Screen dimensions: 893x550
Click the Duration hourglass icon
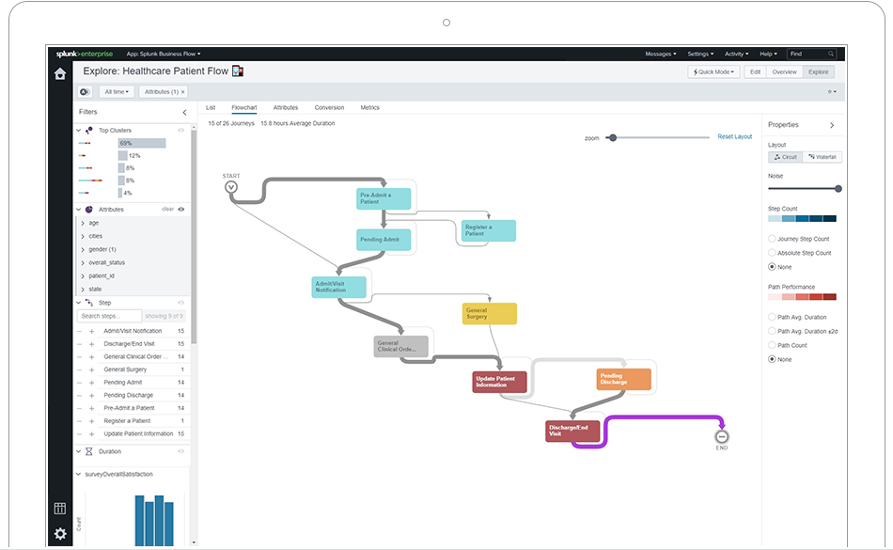[x=89, y=451]
